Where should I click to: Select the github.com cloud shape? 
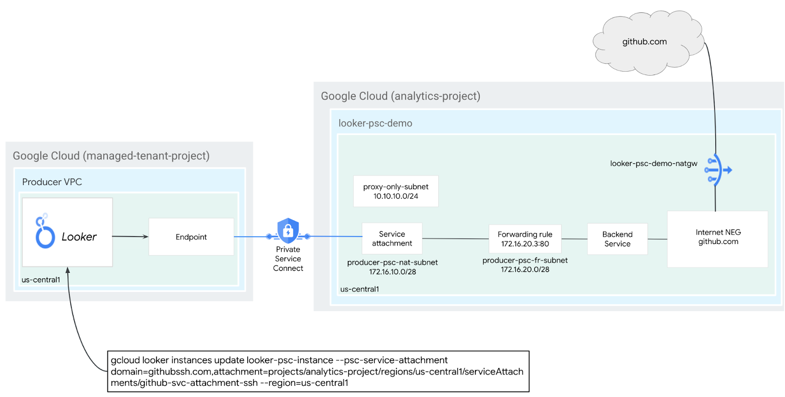[644, 42]
